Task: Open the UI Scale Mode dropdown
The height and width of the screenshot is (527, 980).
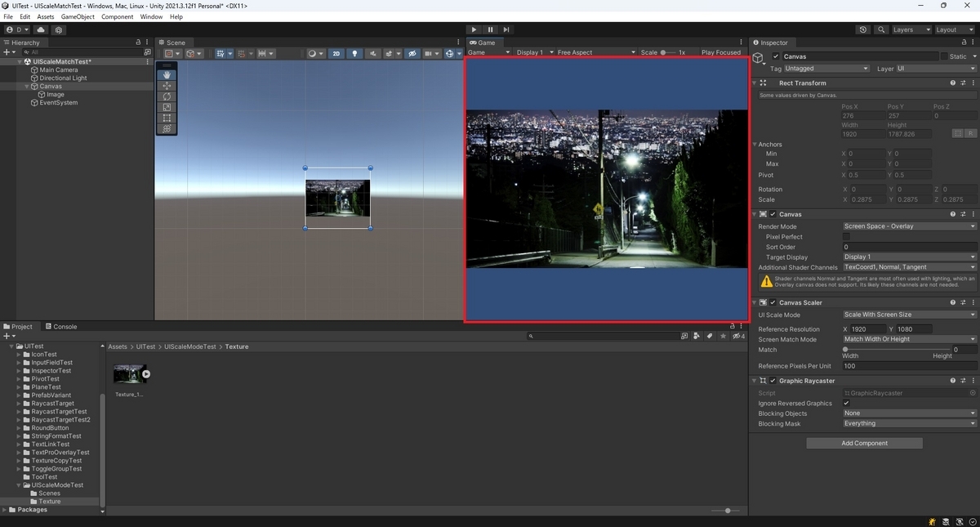Action: pyautogui.click(x=909, y=315)
